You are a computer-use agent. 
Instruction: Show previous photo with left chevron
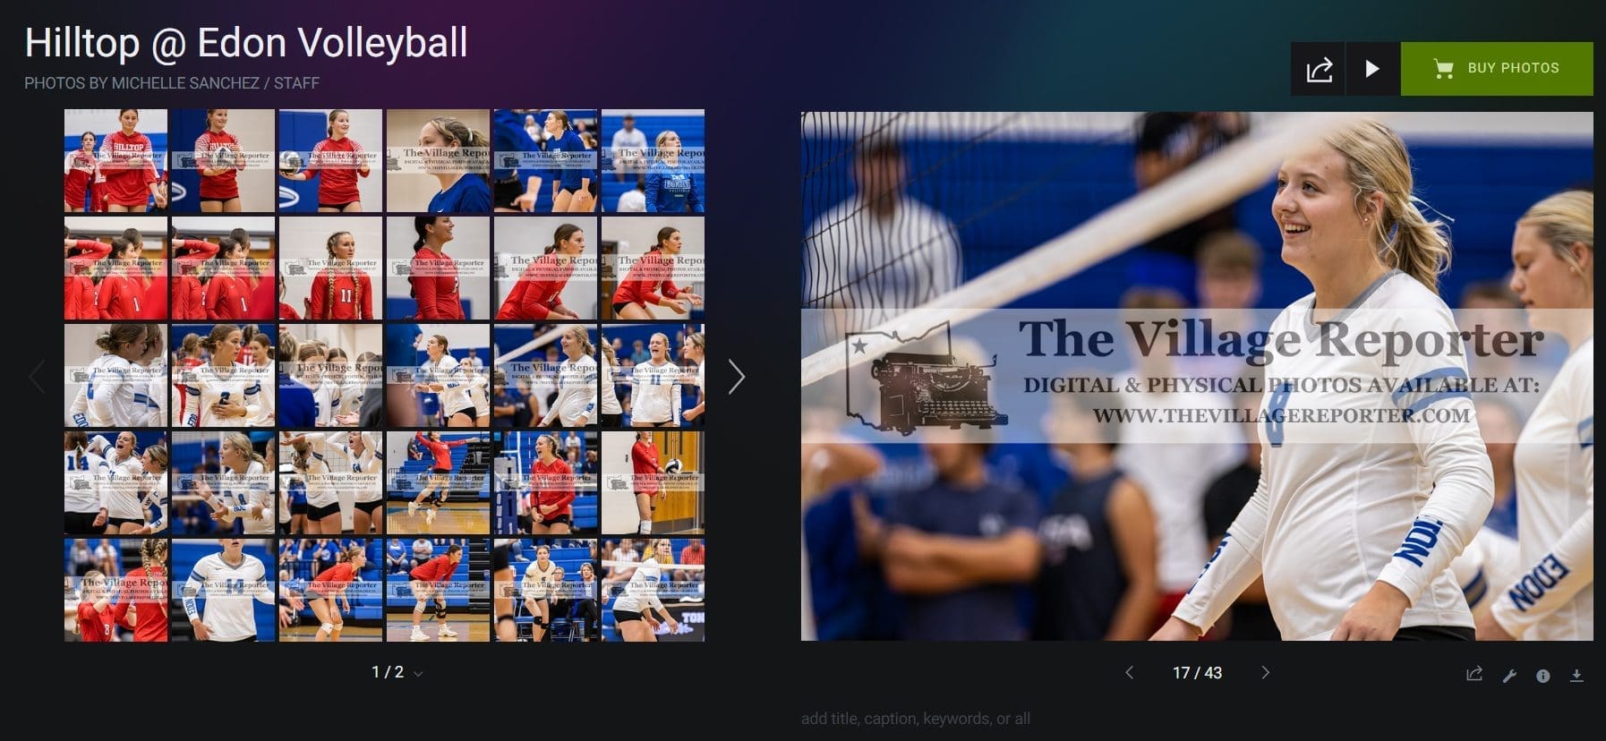(x=1129, y=672)
